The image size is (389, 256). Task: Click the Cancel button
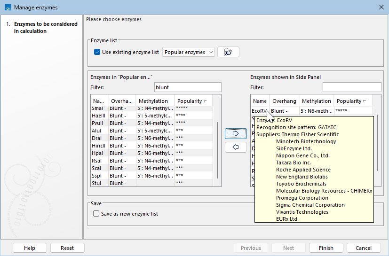coord(364,248)
